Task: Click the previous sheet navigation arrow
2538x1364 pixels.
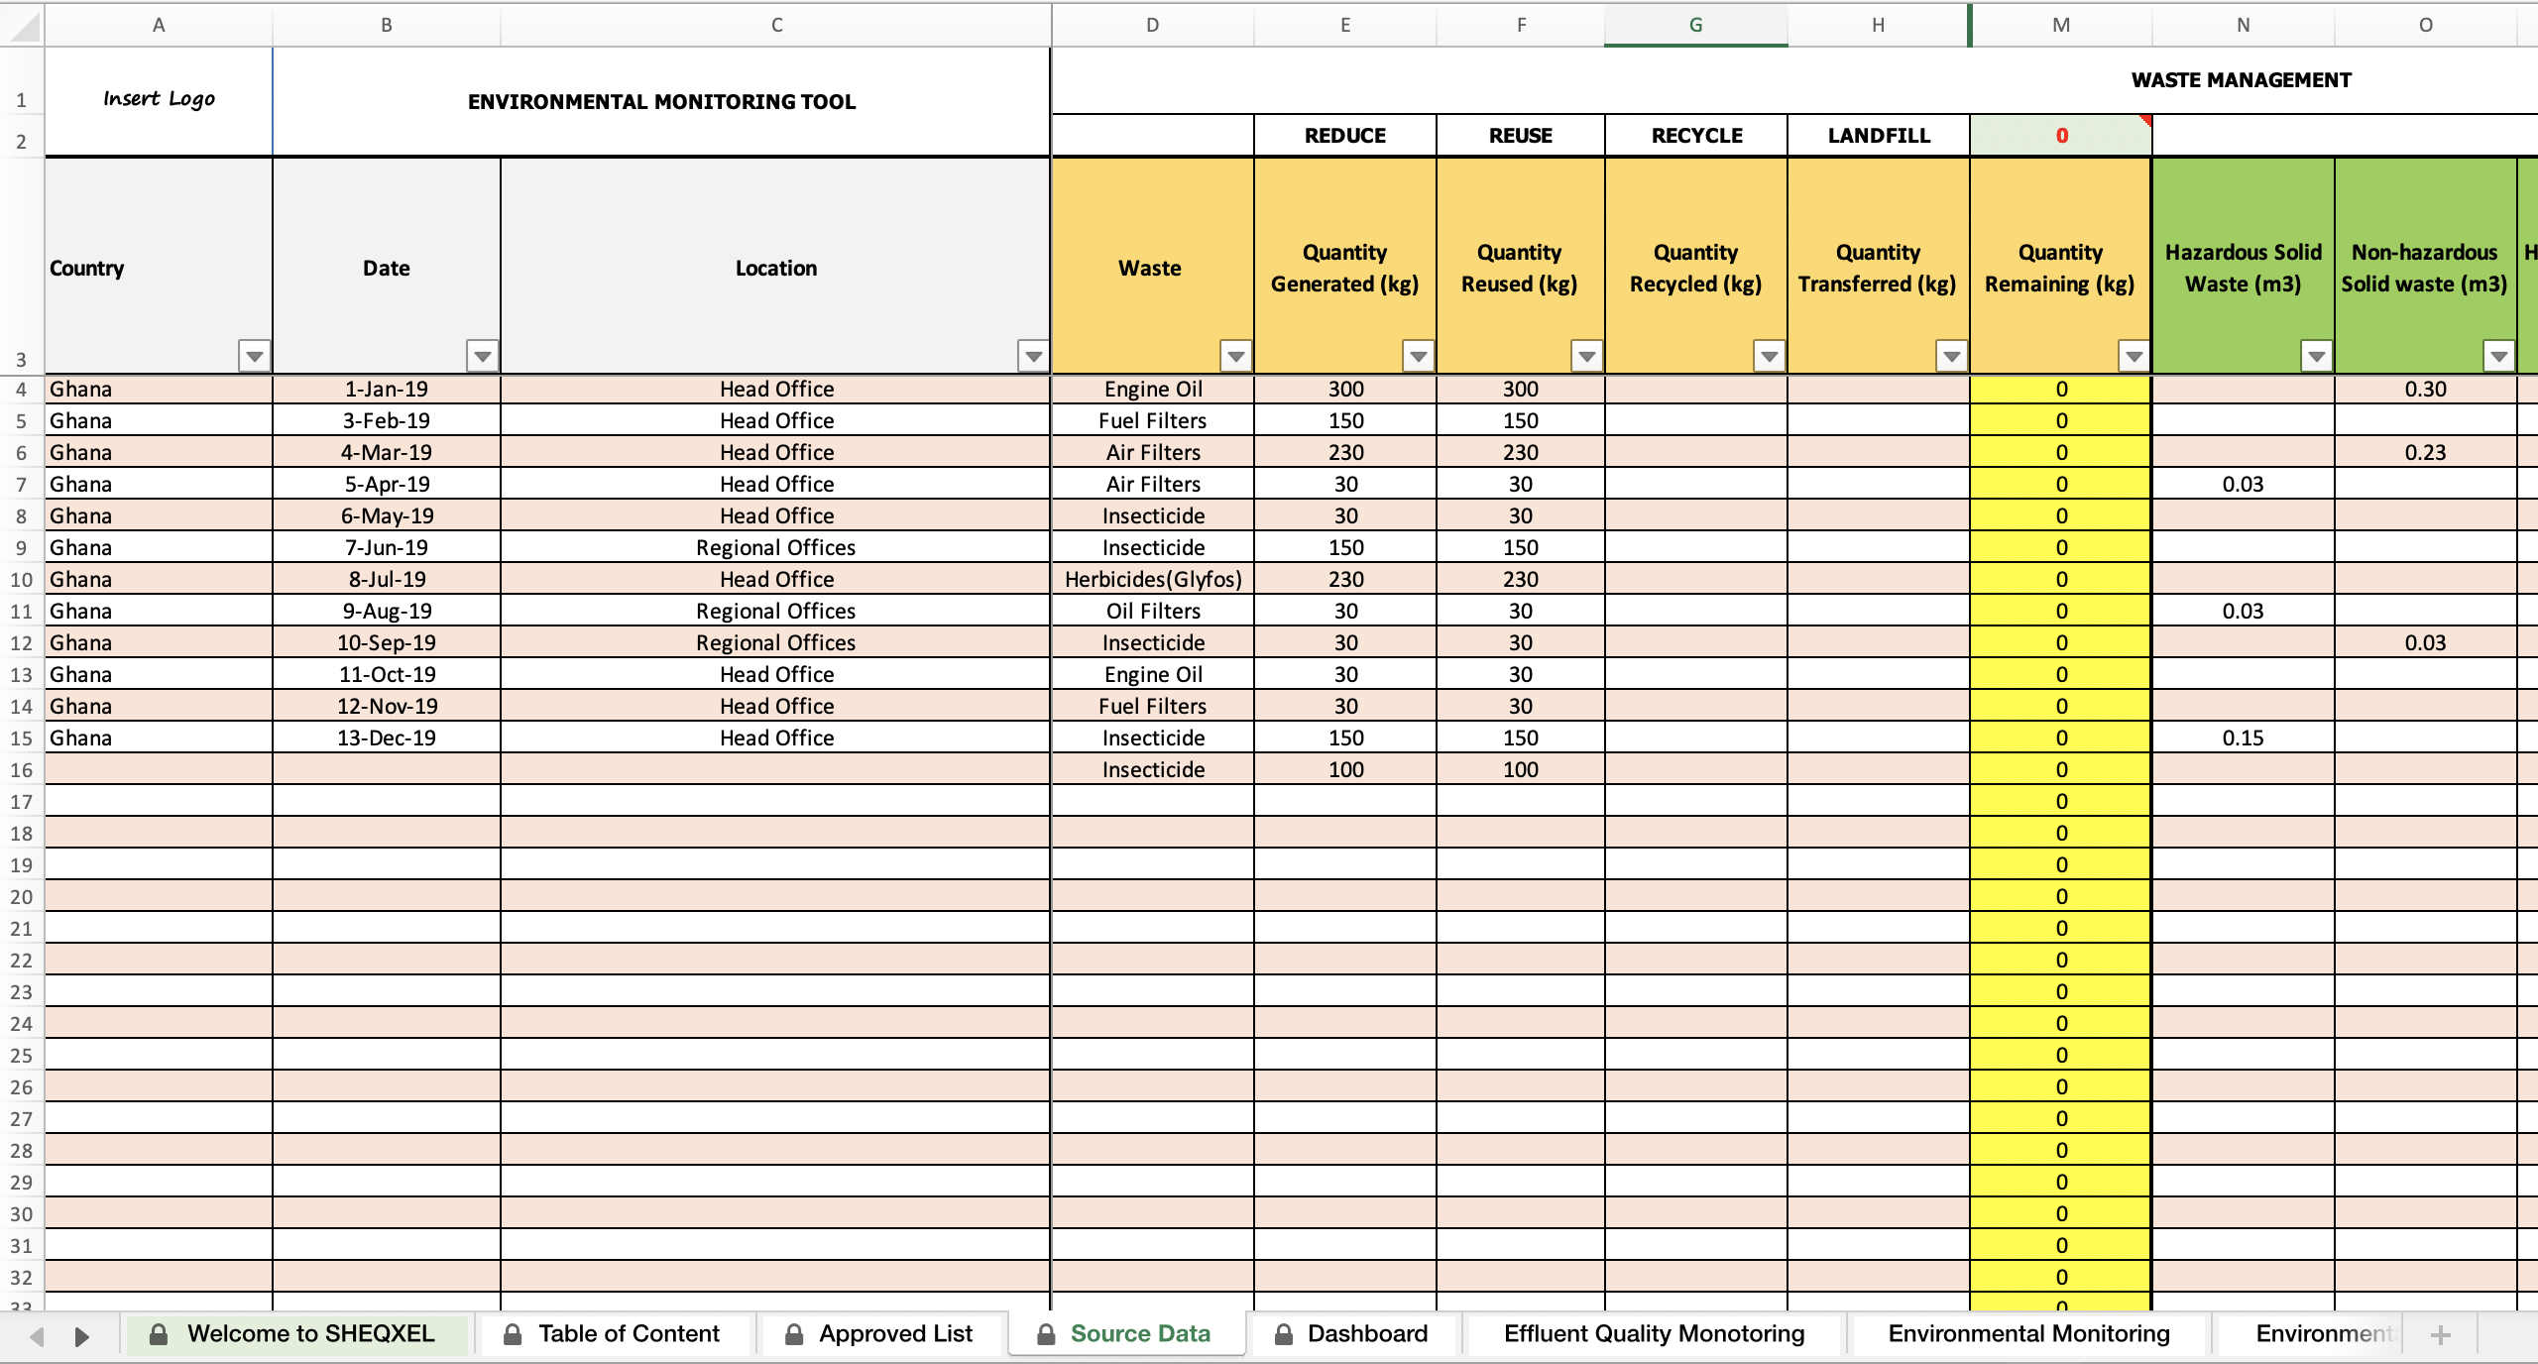Action: click(x=38, y=1336)
